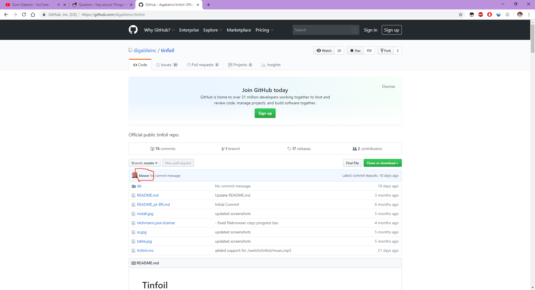Open the digableinc owner link
Viewport: 535px width, 290px height.
[x=145, y=50]
